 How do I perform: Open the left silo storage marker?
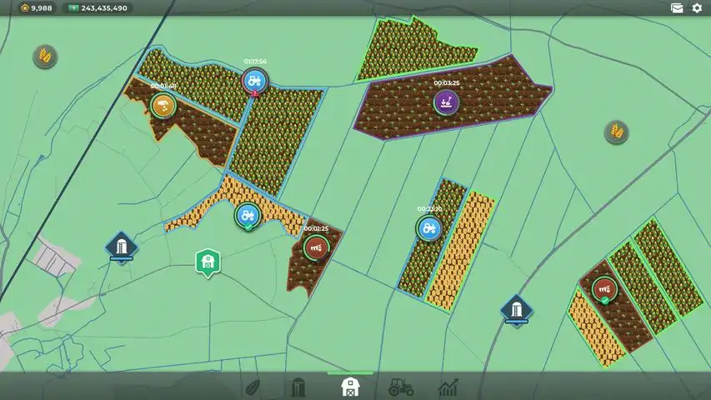click(x=122, y=247)
